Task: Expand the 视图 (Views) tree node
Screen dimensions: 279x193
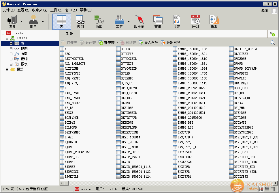Action: [11, 49]
